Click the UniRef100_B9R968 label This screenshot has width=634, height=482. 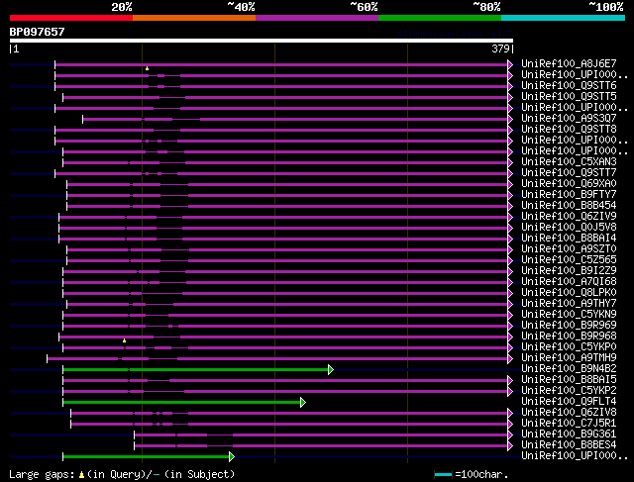(x=569, y=337)
